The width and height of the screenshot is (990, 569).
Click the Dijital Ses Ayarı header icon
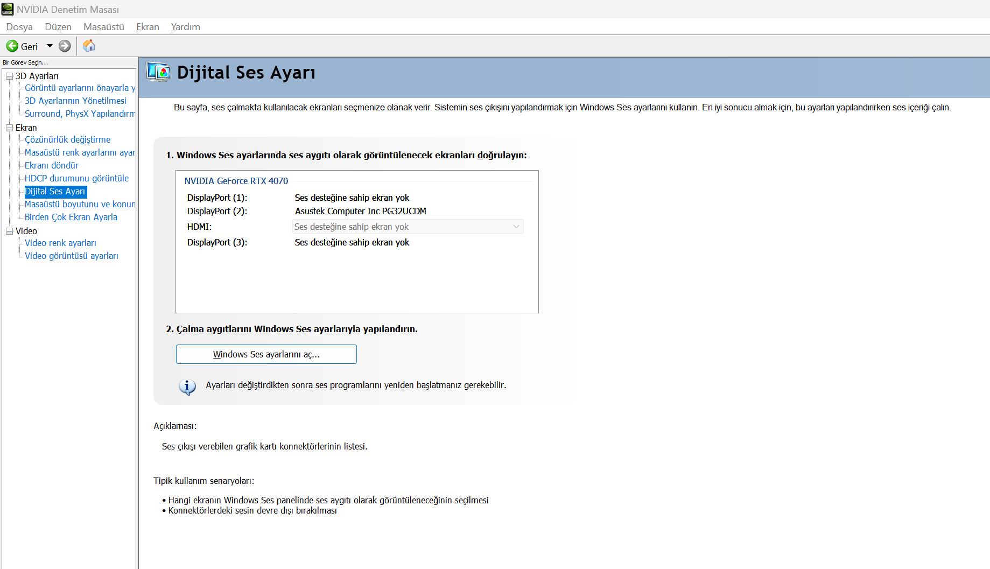pyautogui.click(x=158, y=72)
